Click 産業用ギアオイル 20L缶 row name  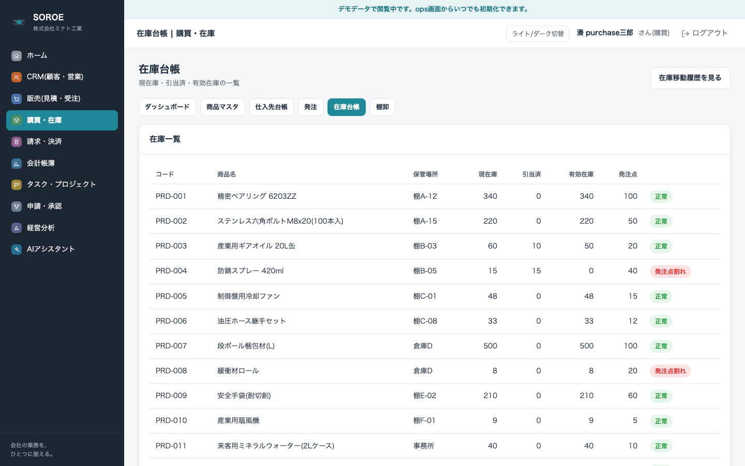pos(256,246)
